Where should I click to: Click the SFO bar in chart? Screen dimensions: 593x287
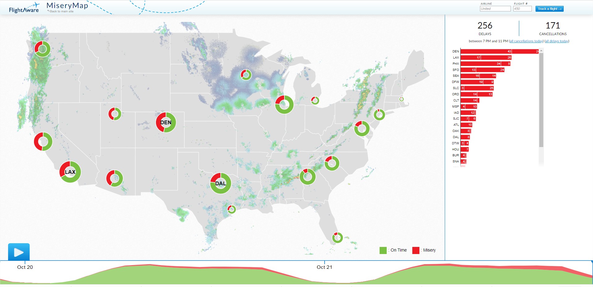click(x=482, y=70)
